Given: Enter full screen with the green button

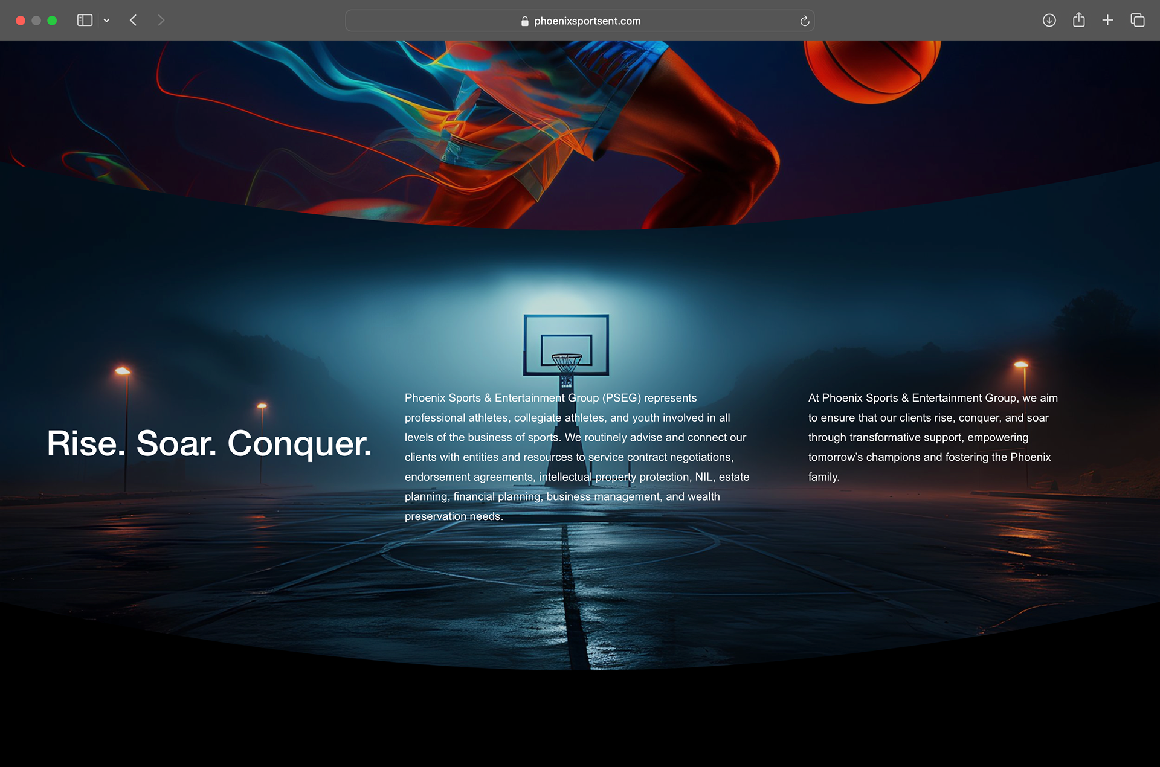Looking at the screenshot, I should pos(53,21).
